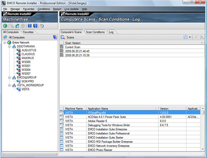The height and width of the screenshot is (158, 207).
Task: Select the MAXIMUS computer in the tree
Action: (x=28, y=58)
